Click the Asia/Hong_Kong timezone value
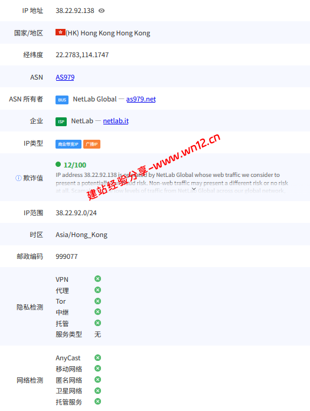The image size is (310, 411). [81, 235]
